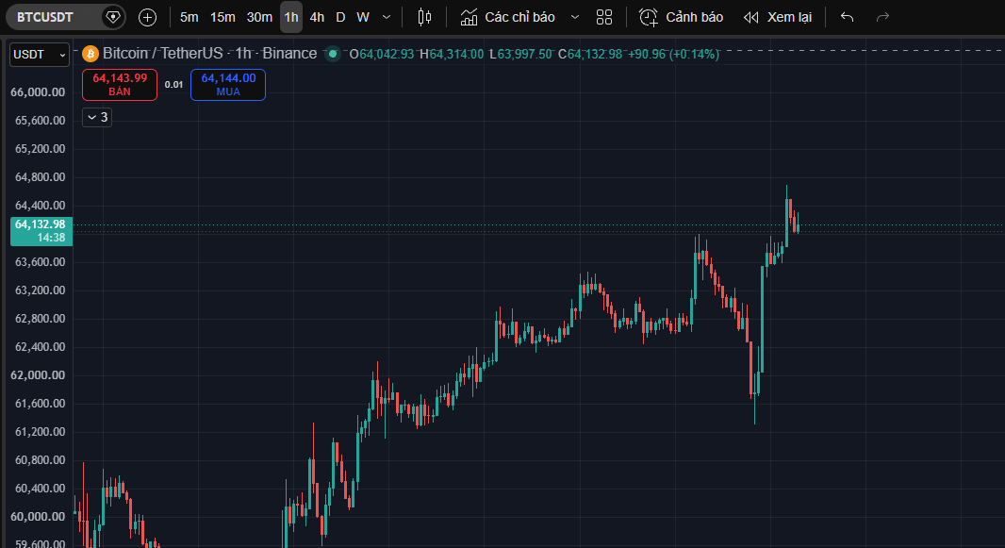Add a symbol to compare with the plus icon
The height and width of the screenshot is (548, 1005).
coord(147,17)
